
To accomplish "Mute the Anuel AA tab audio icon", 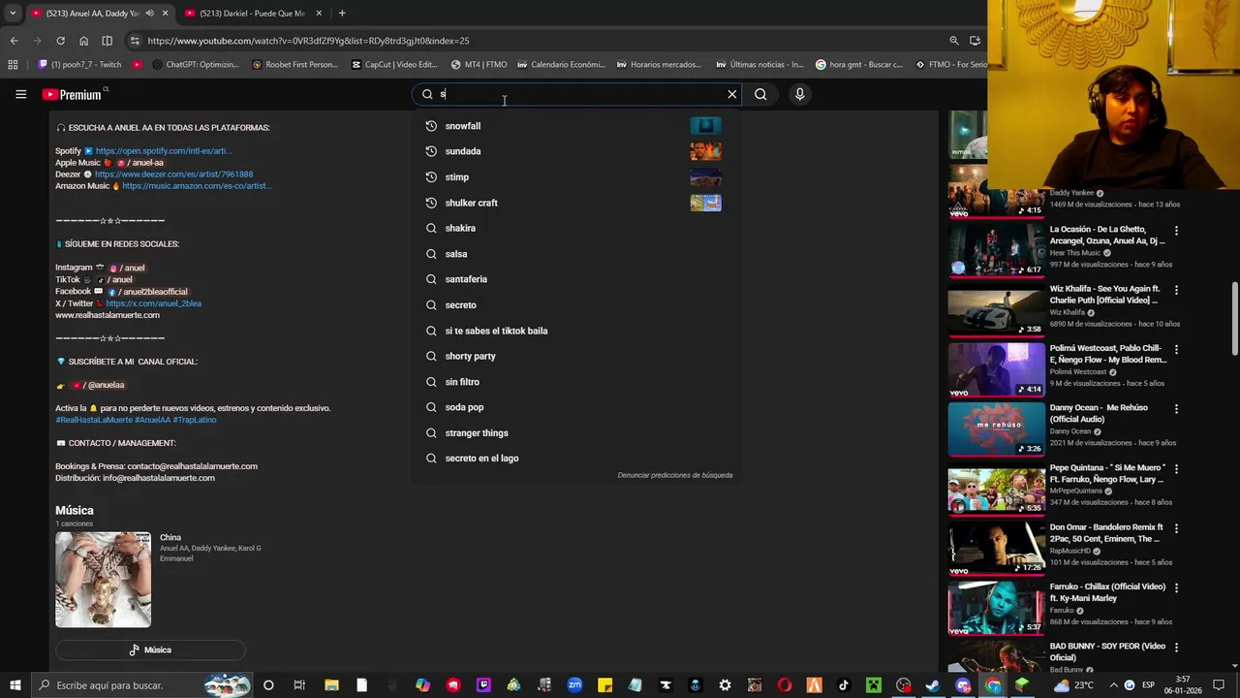I will coord(149,14).
